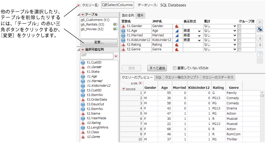Switch to the 含める列 tab
Image resolution: width=266 pixels, height=143 pixels.
click(x=128, y=15)
